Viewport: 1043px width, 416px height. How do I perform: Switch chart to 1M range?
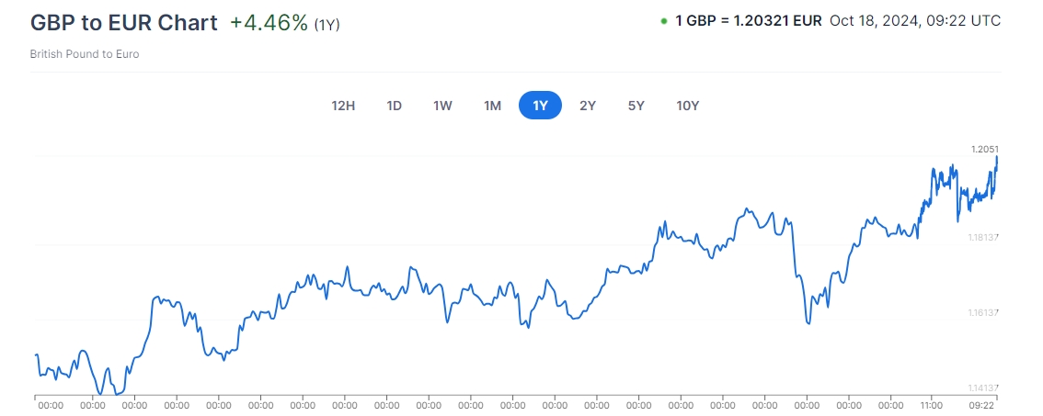[x=492, y=106]
